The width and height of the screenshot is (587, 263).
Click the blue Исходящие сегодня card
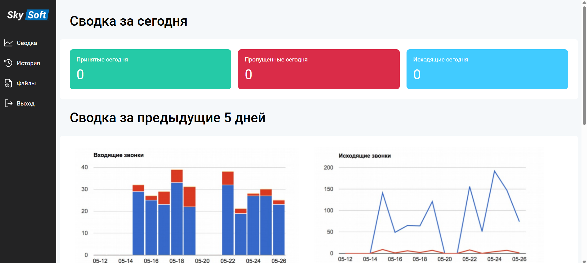487,69
